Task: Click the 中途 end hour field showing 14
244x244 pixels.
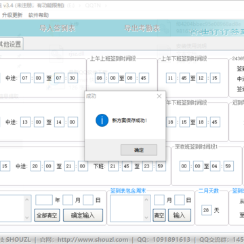Action: pyautogui.click(x=59, y=122)
